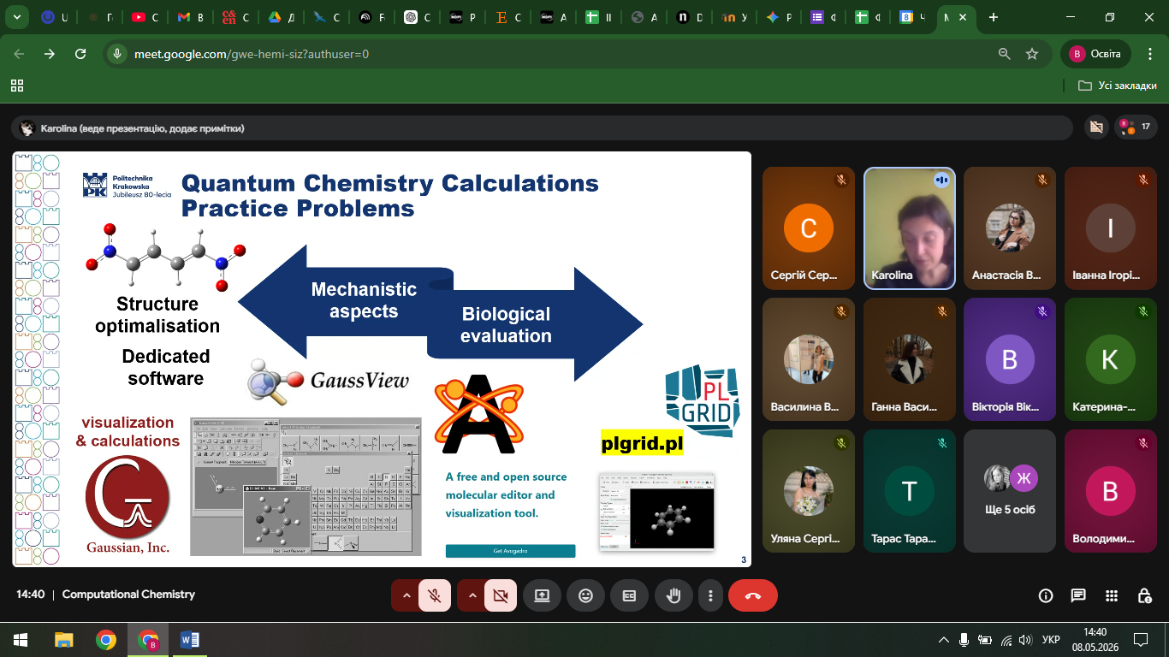Open host controls lock icon

(1144, 595)
